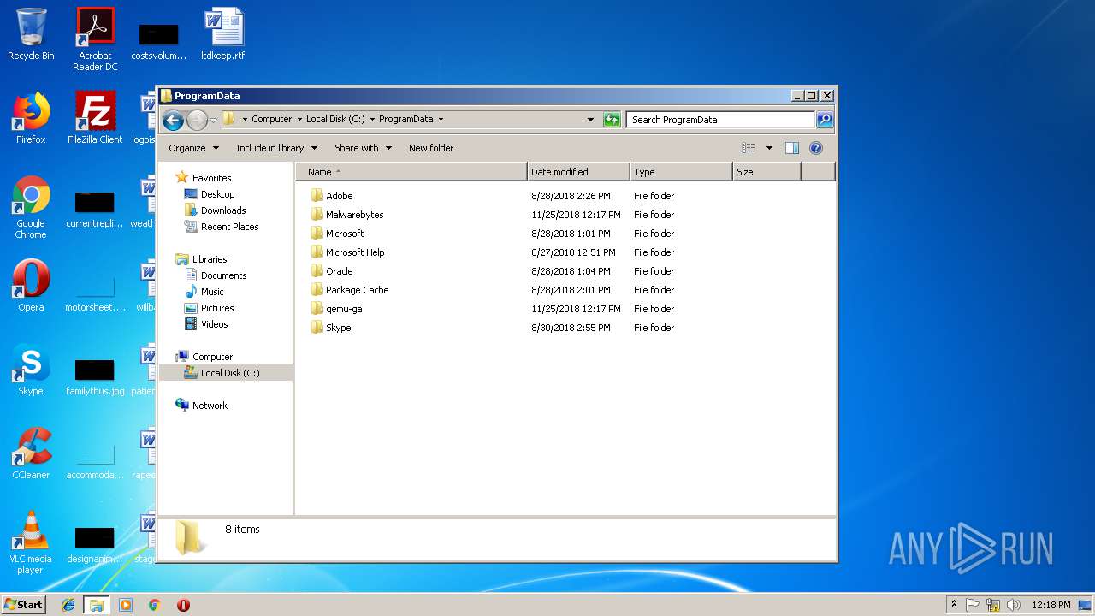The width and height of the screenshot is (1095, 616).
Task: Open address bar previous locations dropdown
Action: click(590, 120)
